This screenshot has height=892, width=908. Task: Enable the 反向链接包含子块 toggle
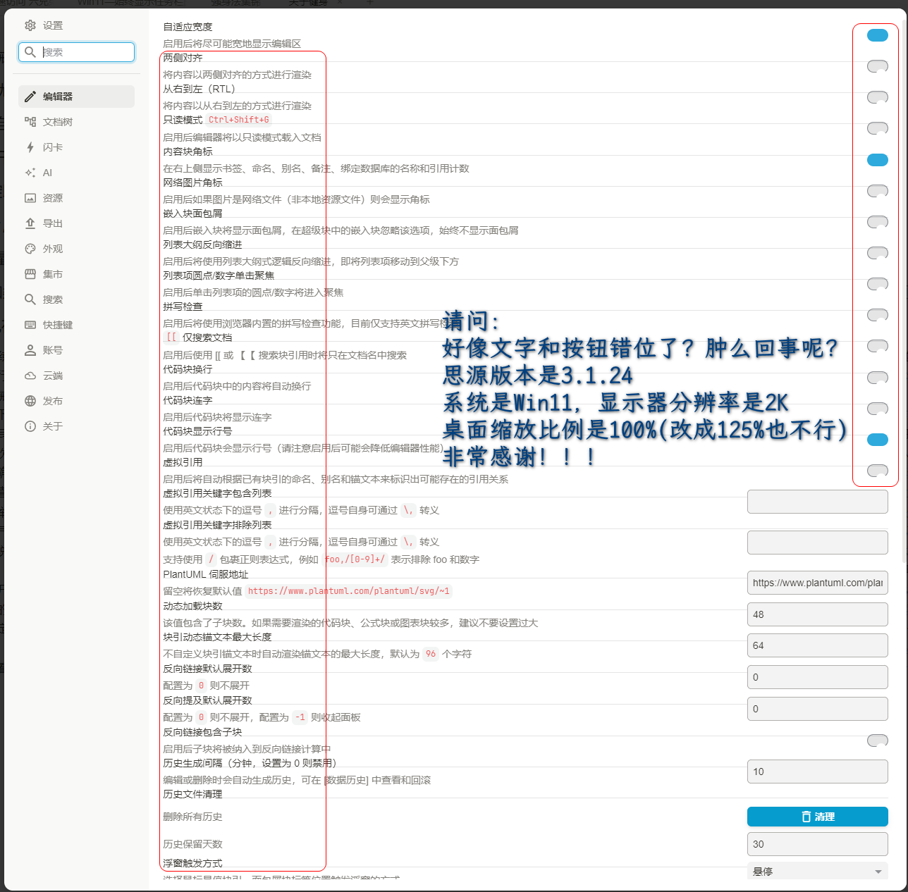click(878, 741)
